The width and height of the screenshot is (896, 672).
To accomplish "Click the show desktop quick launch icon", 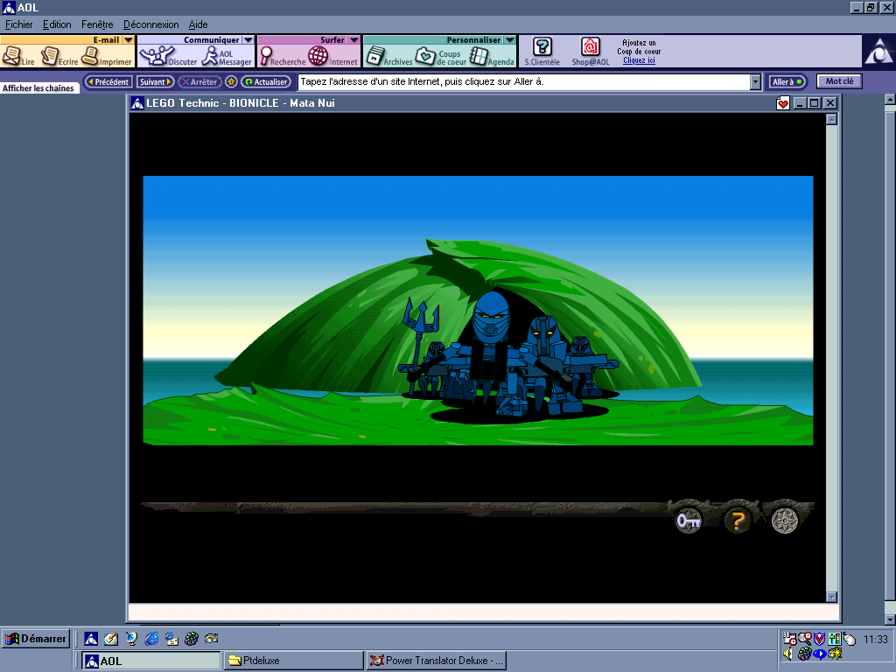I will click(111, 638).
